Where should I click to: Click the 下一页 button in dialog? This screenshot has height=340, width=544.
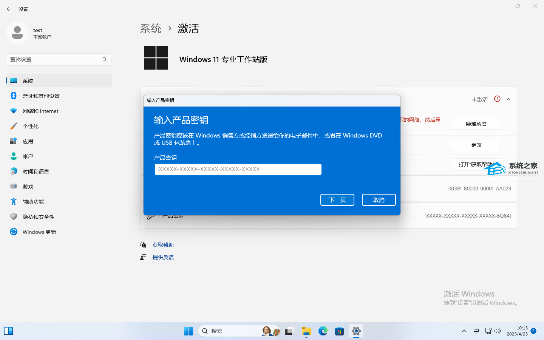point(337,200)
